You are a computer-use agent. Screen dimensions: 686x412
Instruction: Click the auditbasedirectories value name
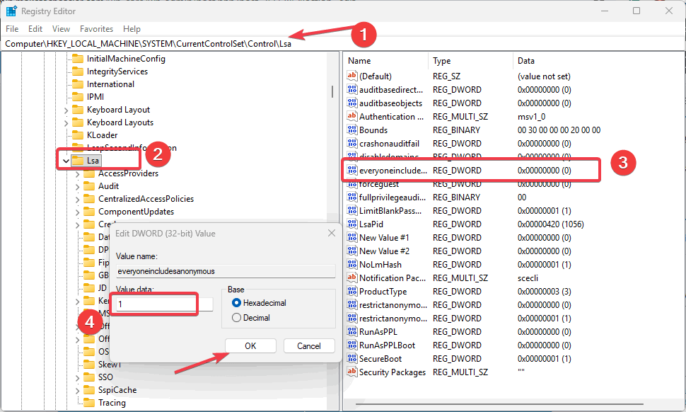click(391, 90)
